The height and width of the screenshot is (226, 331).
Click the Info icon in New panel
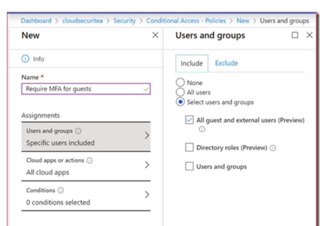pyautogui.click(x=25, y=59)
